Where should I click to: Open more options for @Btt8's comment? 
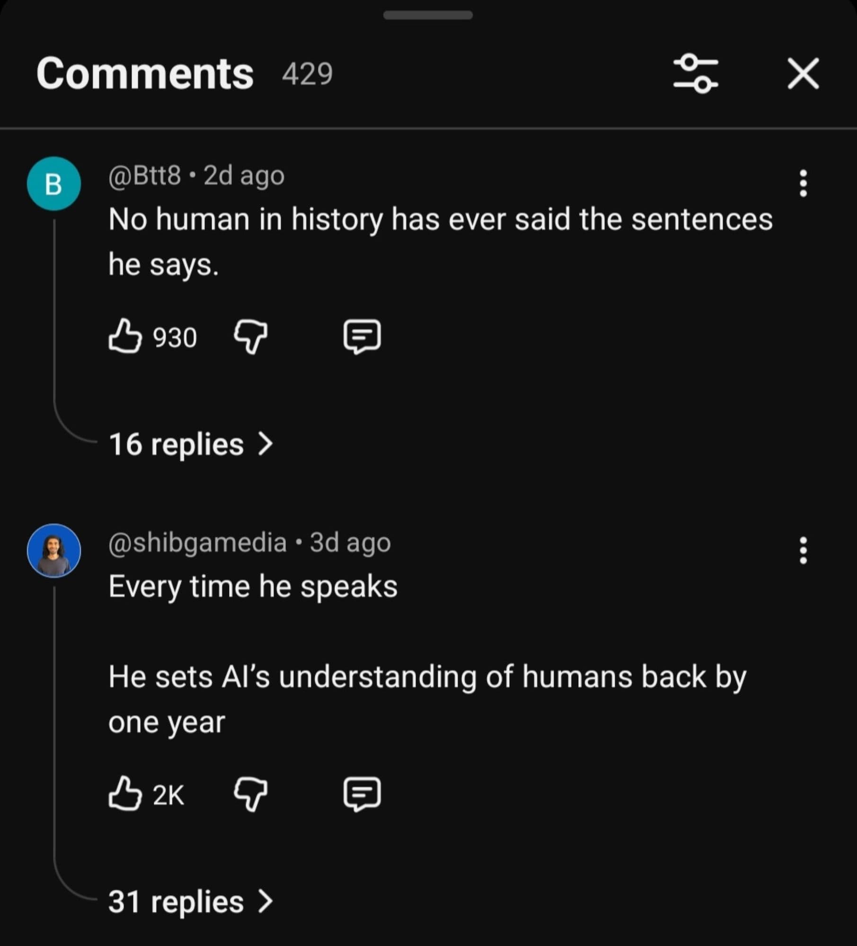[803, 183]
